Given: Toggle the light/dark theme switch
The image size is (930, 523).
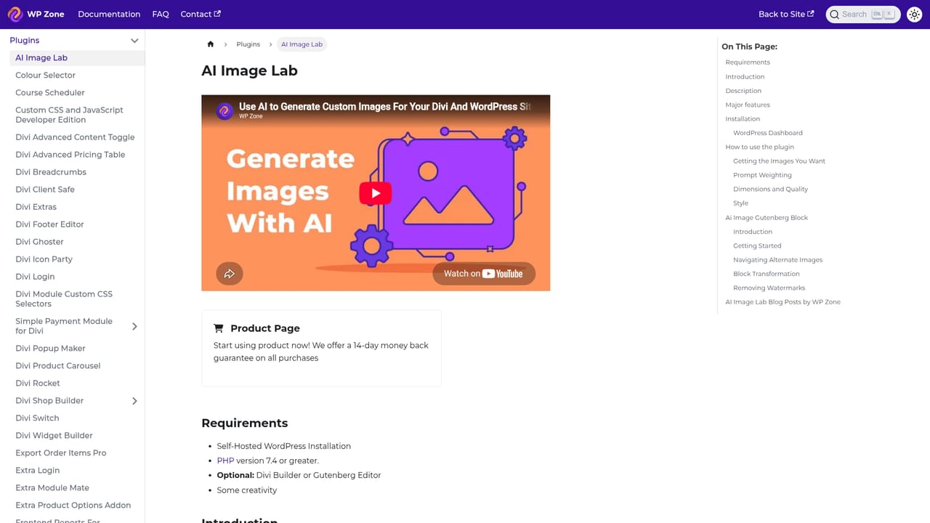Looking at the screenshot, I should pos(915,15).
